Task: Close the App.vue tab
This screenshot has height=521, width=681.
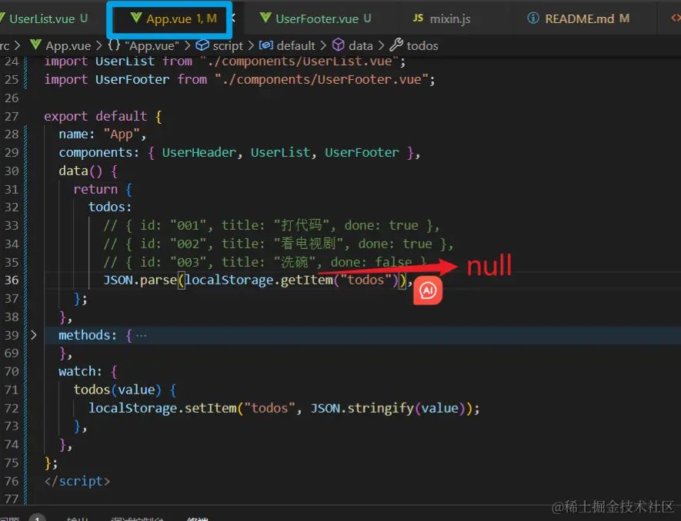Action: [234, 18]
